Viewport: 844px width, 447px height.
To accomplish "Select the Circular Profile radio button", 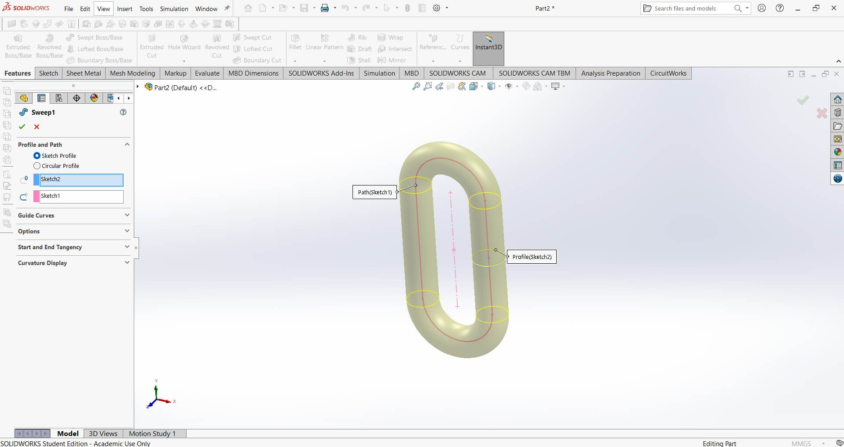I will 37,166.
